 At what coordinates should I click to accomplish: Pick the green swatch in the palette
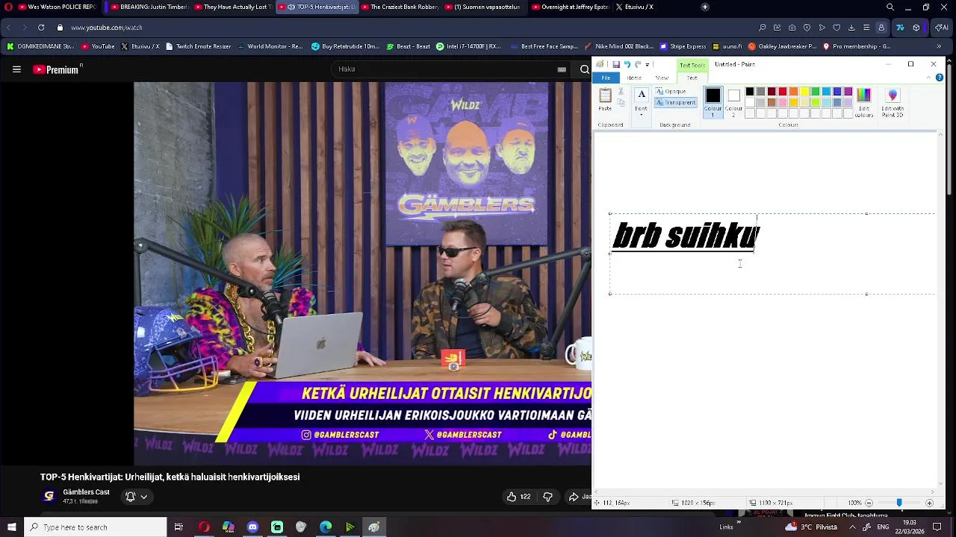816,92
